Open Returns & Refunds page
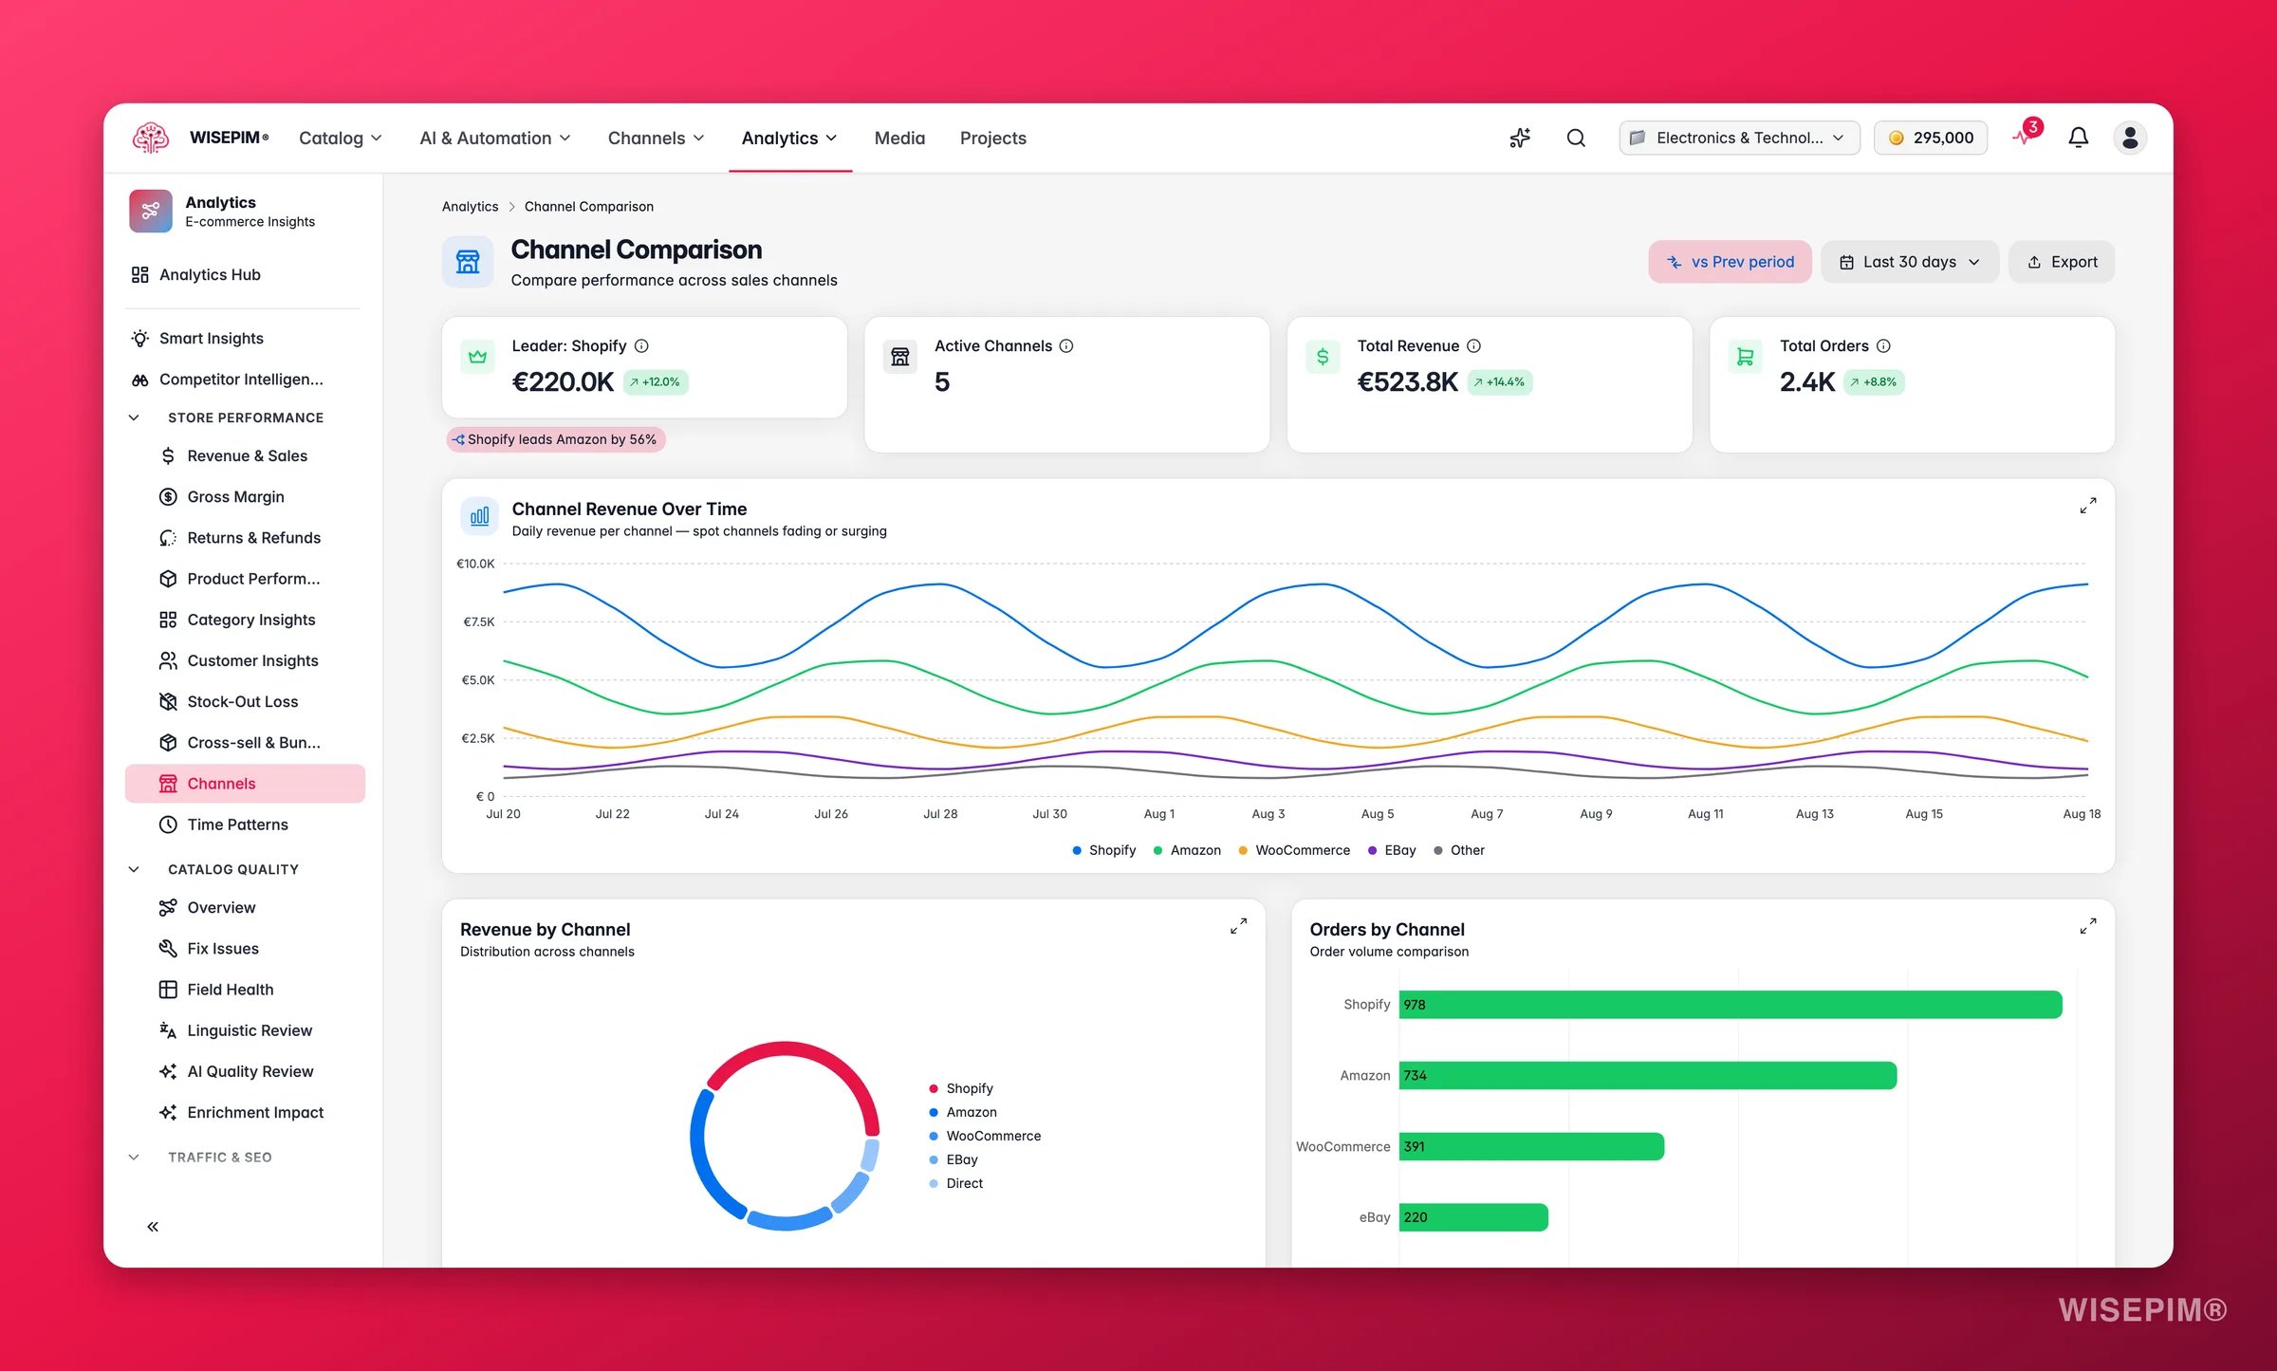Screen dimensions: 2277x1371 coord(245,537)
